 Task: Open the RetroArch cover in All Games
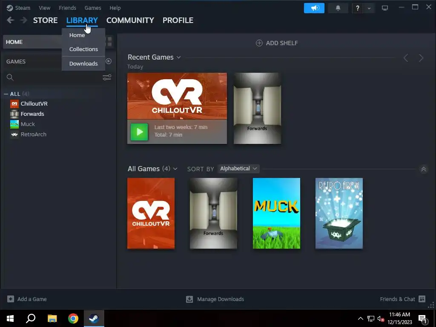(x=339, y=213)
